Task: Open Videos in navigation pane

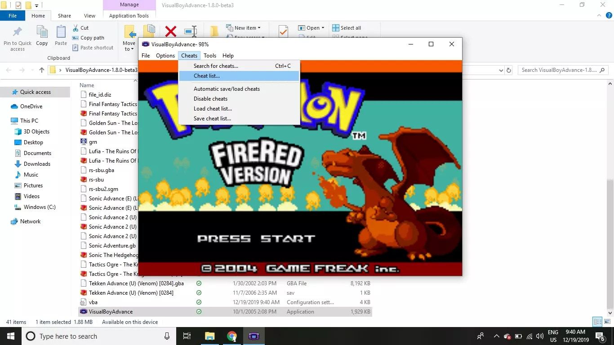Action: pos(31,196)
